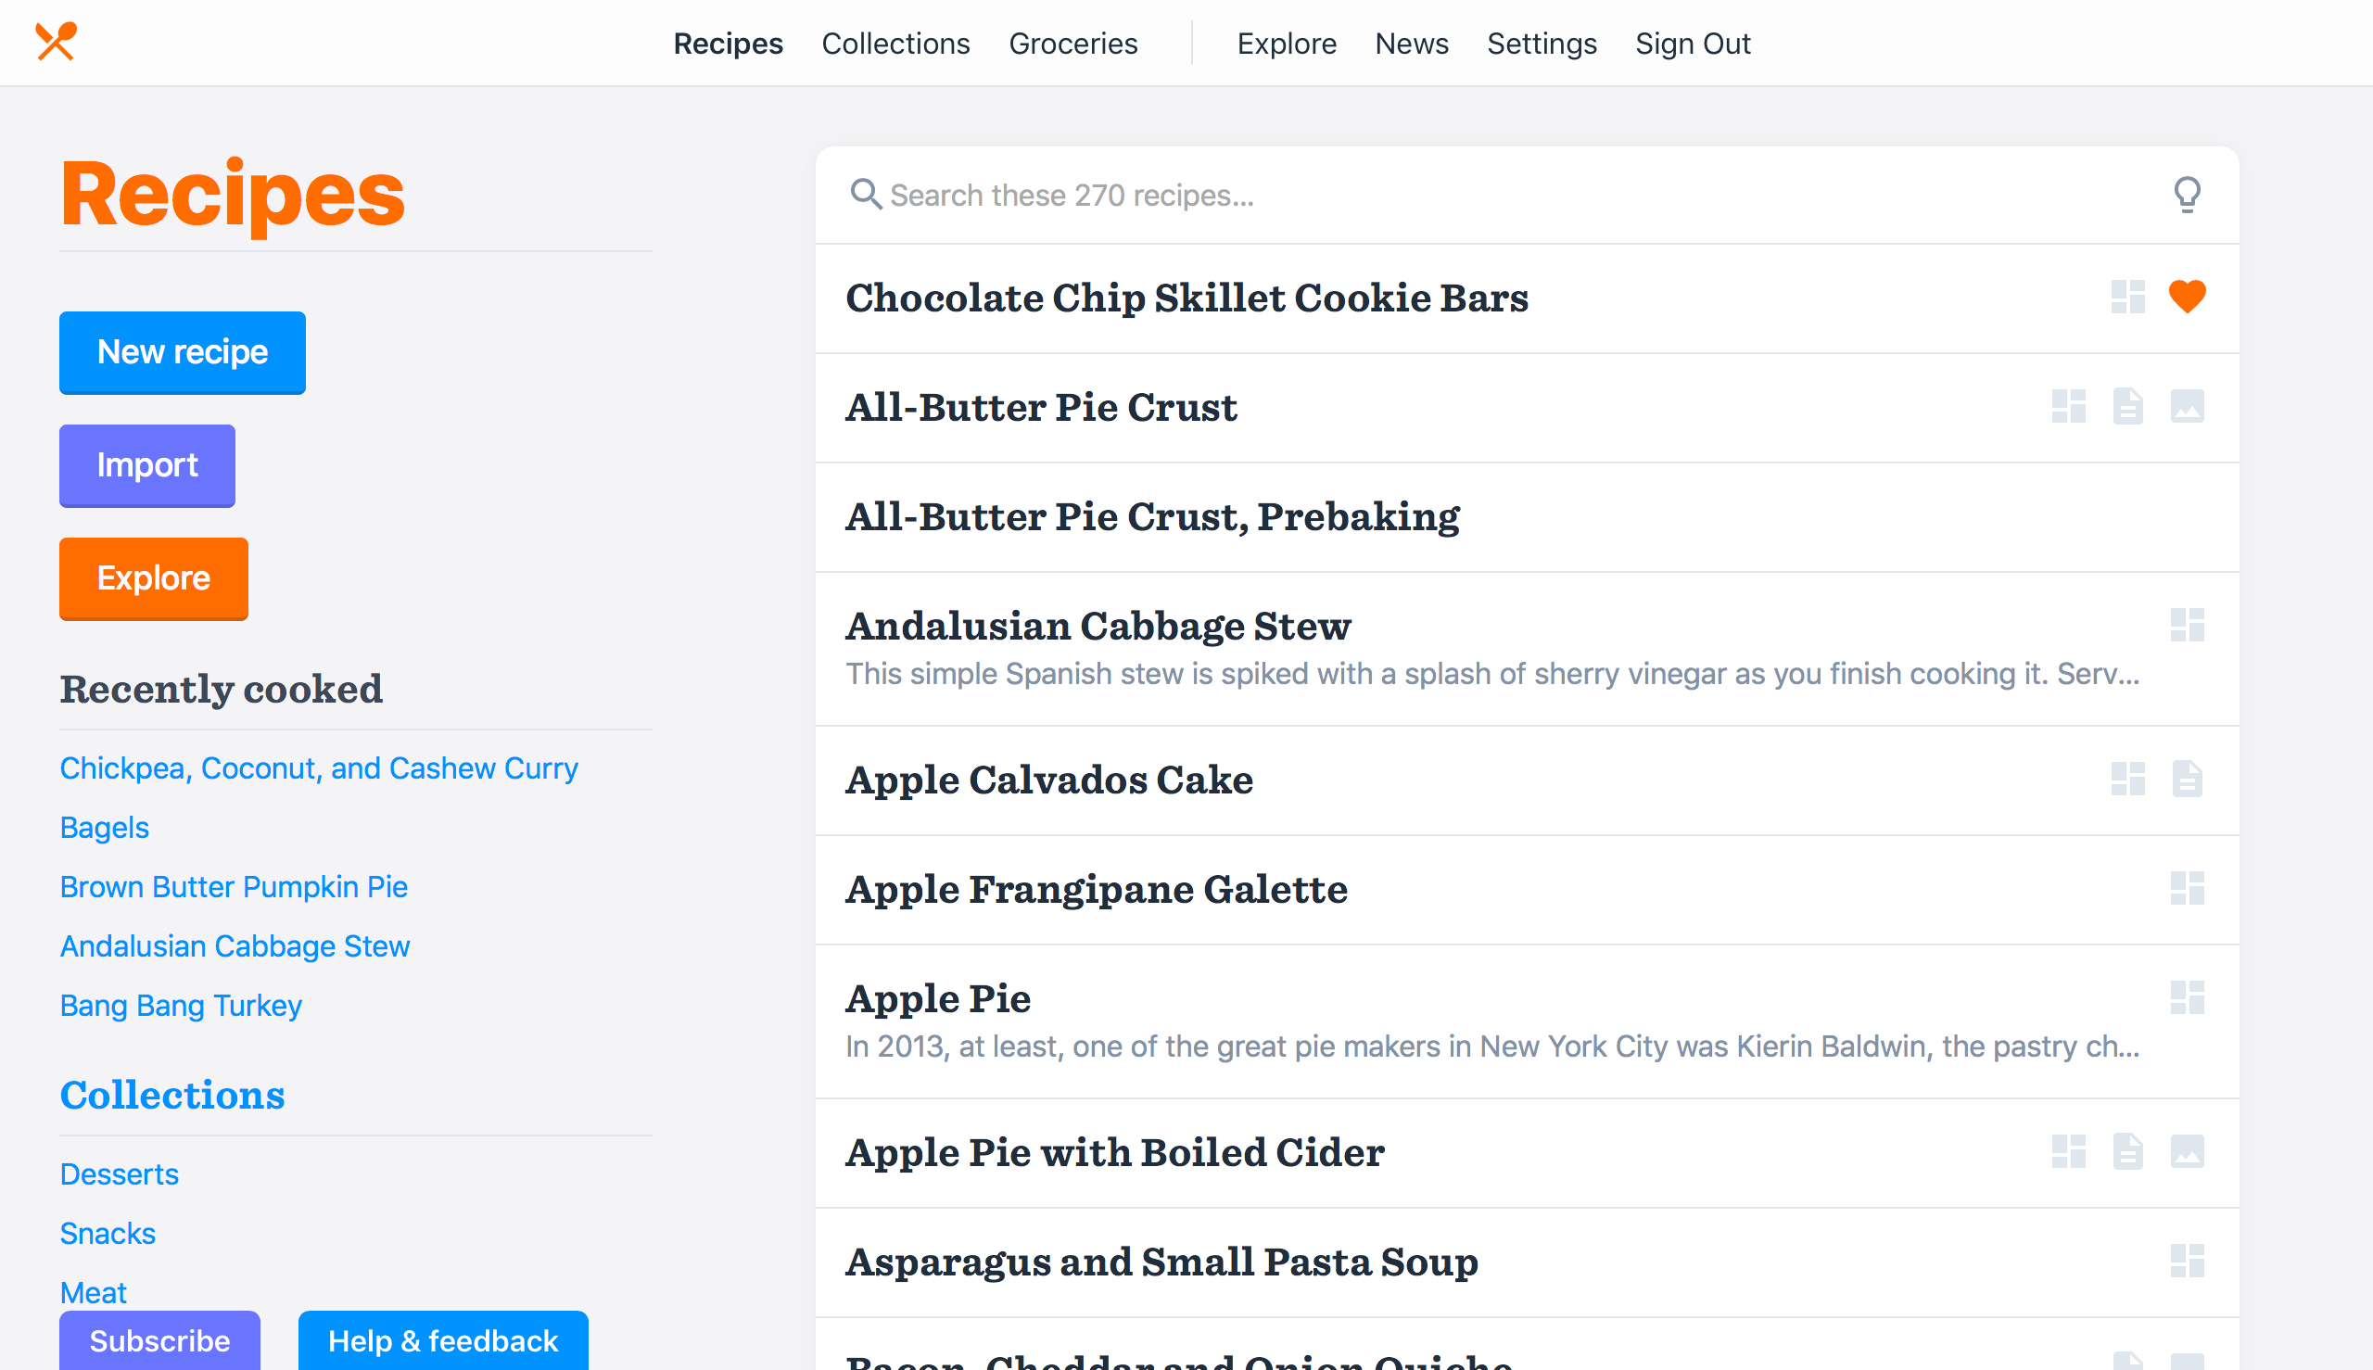Click the document/note icon for Apple Calvados Cake
This screenshot has height=1370, width=2373.
[x=2189, y=781]
